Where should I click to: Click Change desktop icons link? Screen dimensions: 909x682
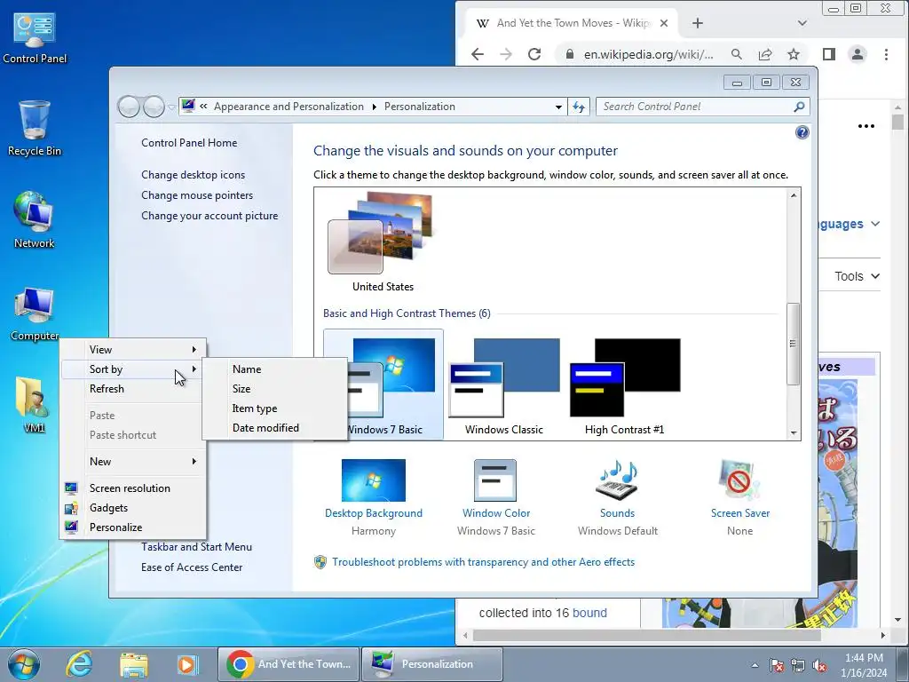click(193, 175)
